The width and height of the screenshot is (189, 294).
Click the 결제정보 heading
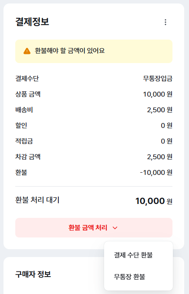32,22
